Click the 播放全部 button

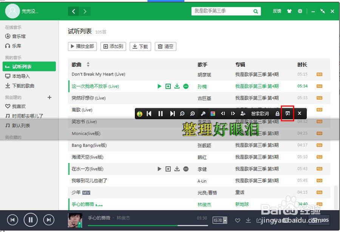(x=82, y=46)
